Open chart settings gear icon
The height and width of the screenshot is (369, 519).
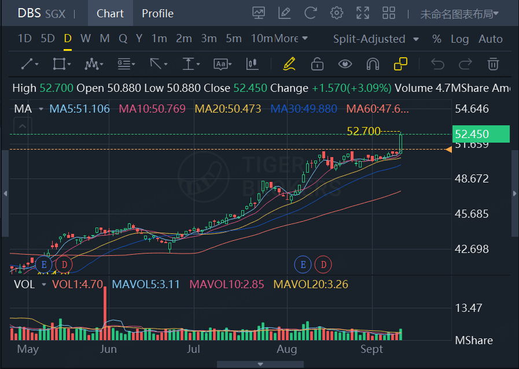337,13
